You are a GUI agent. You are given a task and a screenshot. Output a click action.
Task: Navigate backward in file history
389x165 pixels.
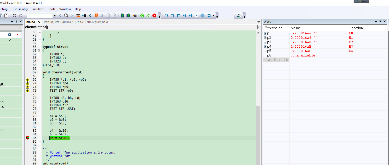108,16
